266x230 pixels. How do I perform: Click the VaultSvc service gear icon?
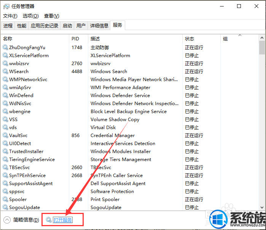coord(5,135)
